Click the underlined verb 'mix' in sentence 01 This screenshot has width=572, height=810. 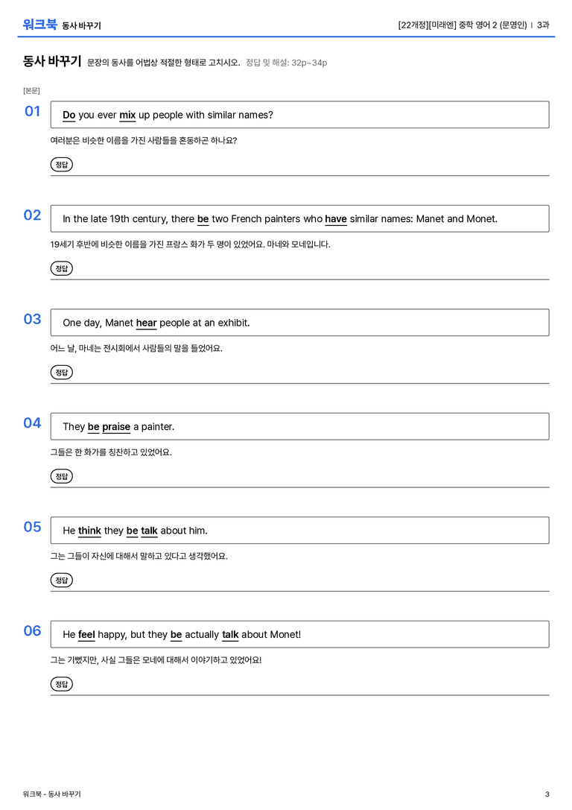(x=127, y=116)
